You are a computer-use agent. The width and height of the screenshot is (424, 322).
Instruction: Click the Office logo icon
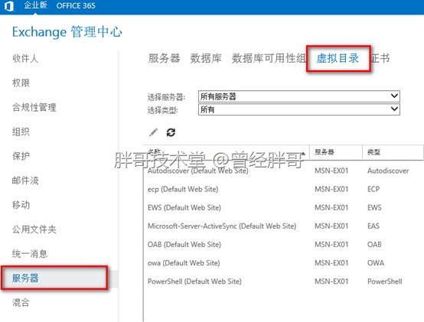tap(8, 5)
